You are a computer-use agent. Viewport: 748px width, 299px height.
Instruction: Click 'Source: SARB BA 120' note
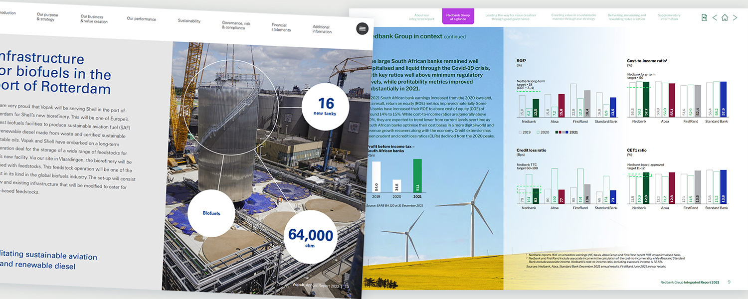394,206
